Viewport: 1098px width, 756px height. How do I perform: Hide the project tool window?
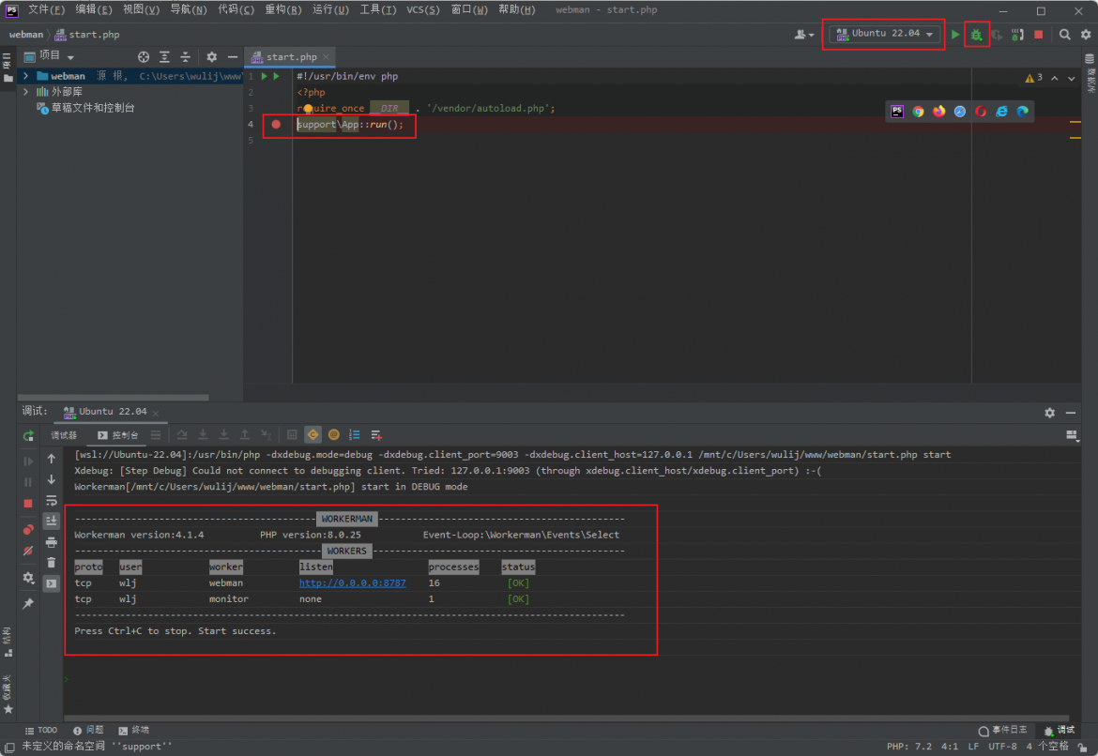pyautogui.click(x=233, y=56)
